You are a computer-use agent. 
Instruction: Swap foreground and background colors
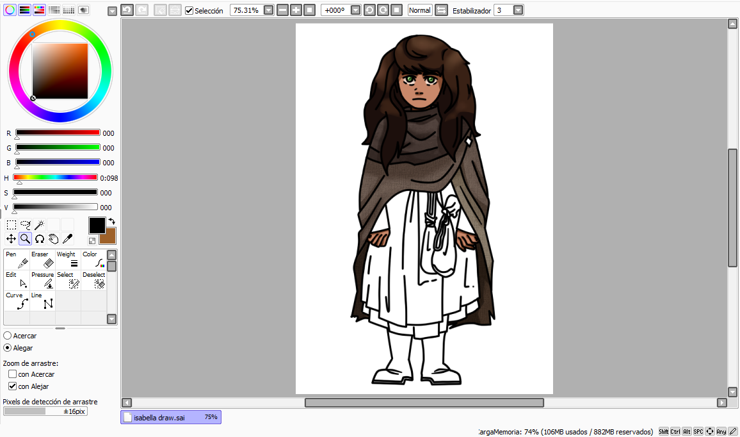(x=111, y=221)
